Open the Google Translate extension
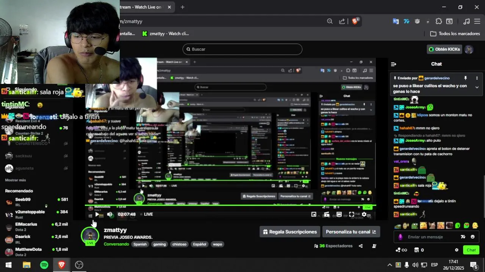 pyautogui.click(x=396, y=21)
